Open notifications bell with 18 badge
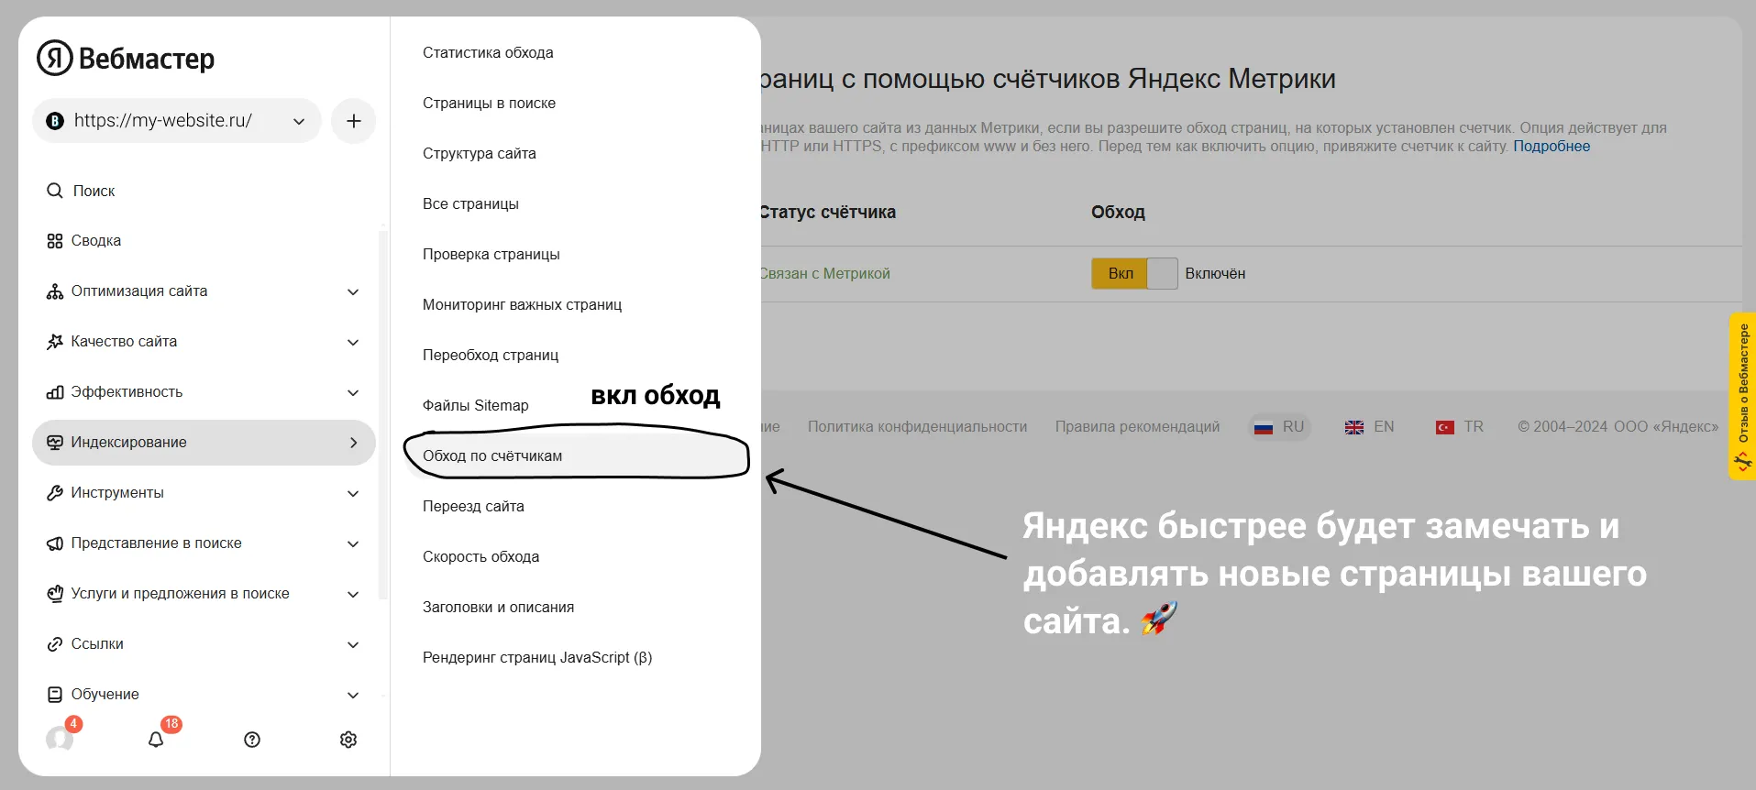The width and height of the screenshot is (1756, 790). 156,740
